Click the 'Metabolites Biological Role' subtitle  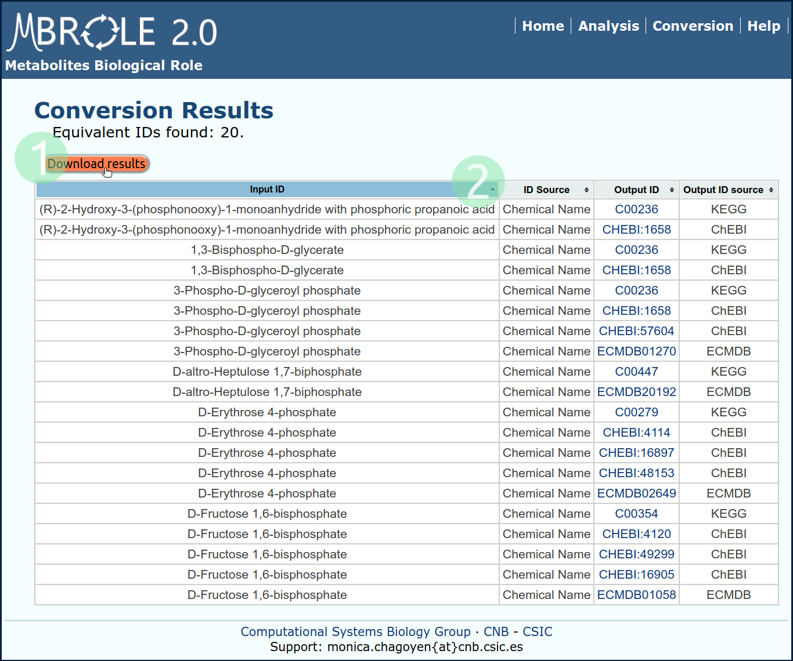pos(104,66)
